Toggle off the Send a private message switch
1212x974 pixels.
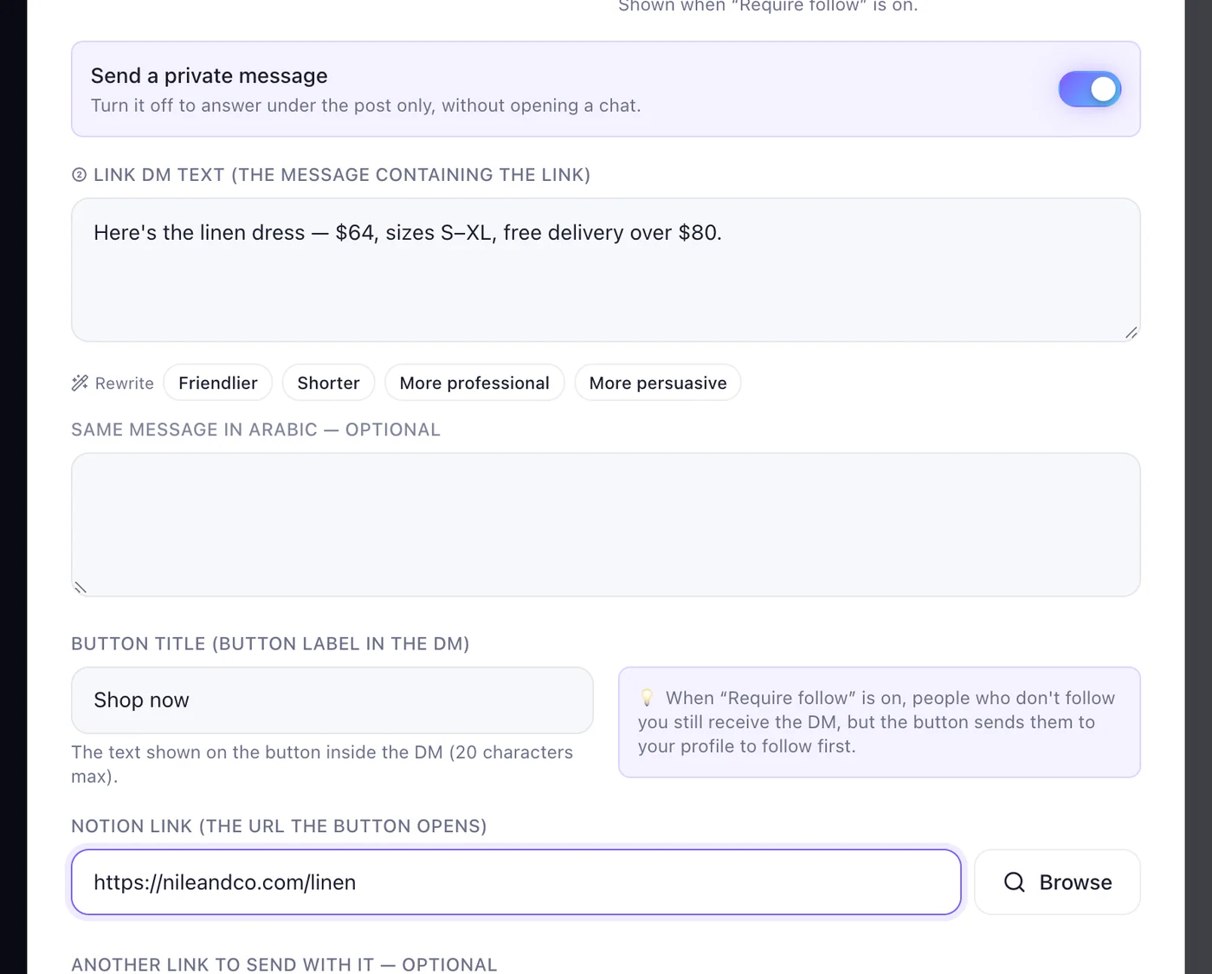pos(1089,89)
